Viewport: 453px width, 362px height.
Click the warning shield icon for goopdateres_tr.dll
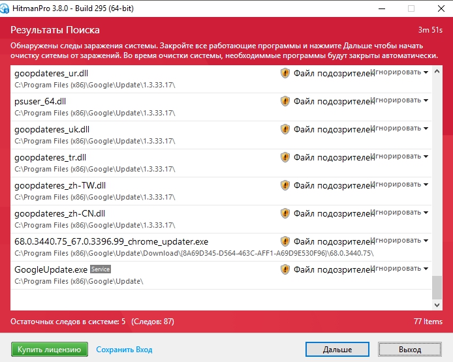click(285, 157)
